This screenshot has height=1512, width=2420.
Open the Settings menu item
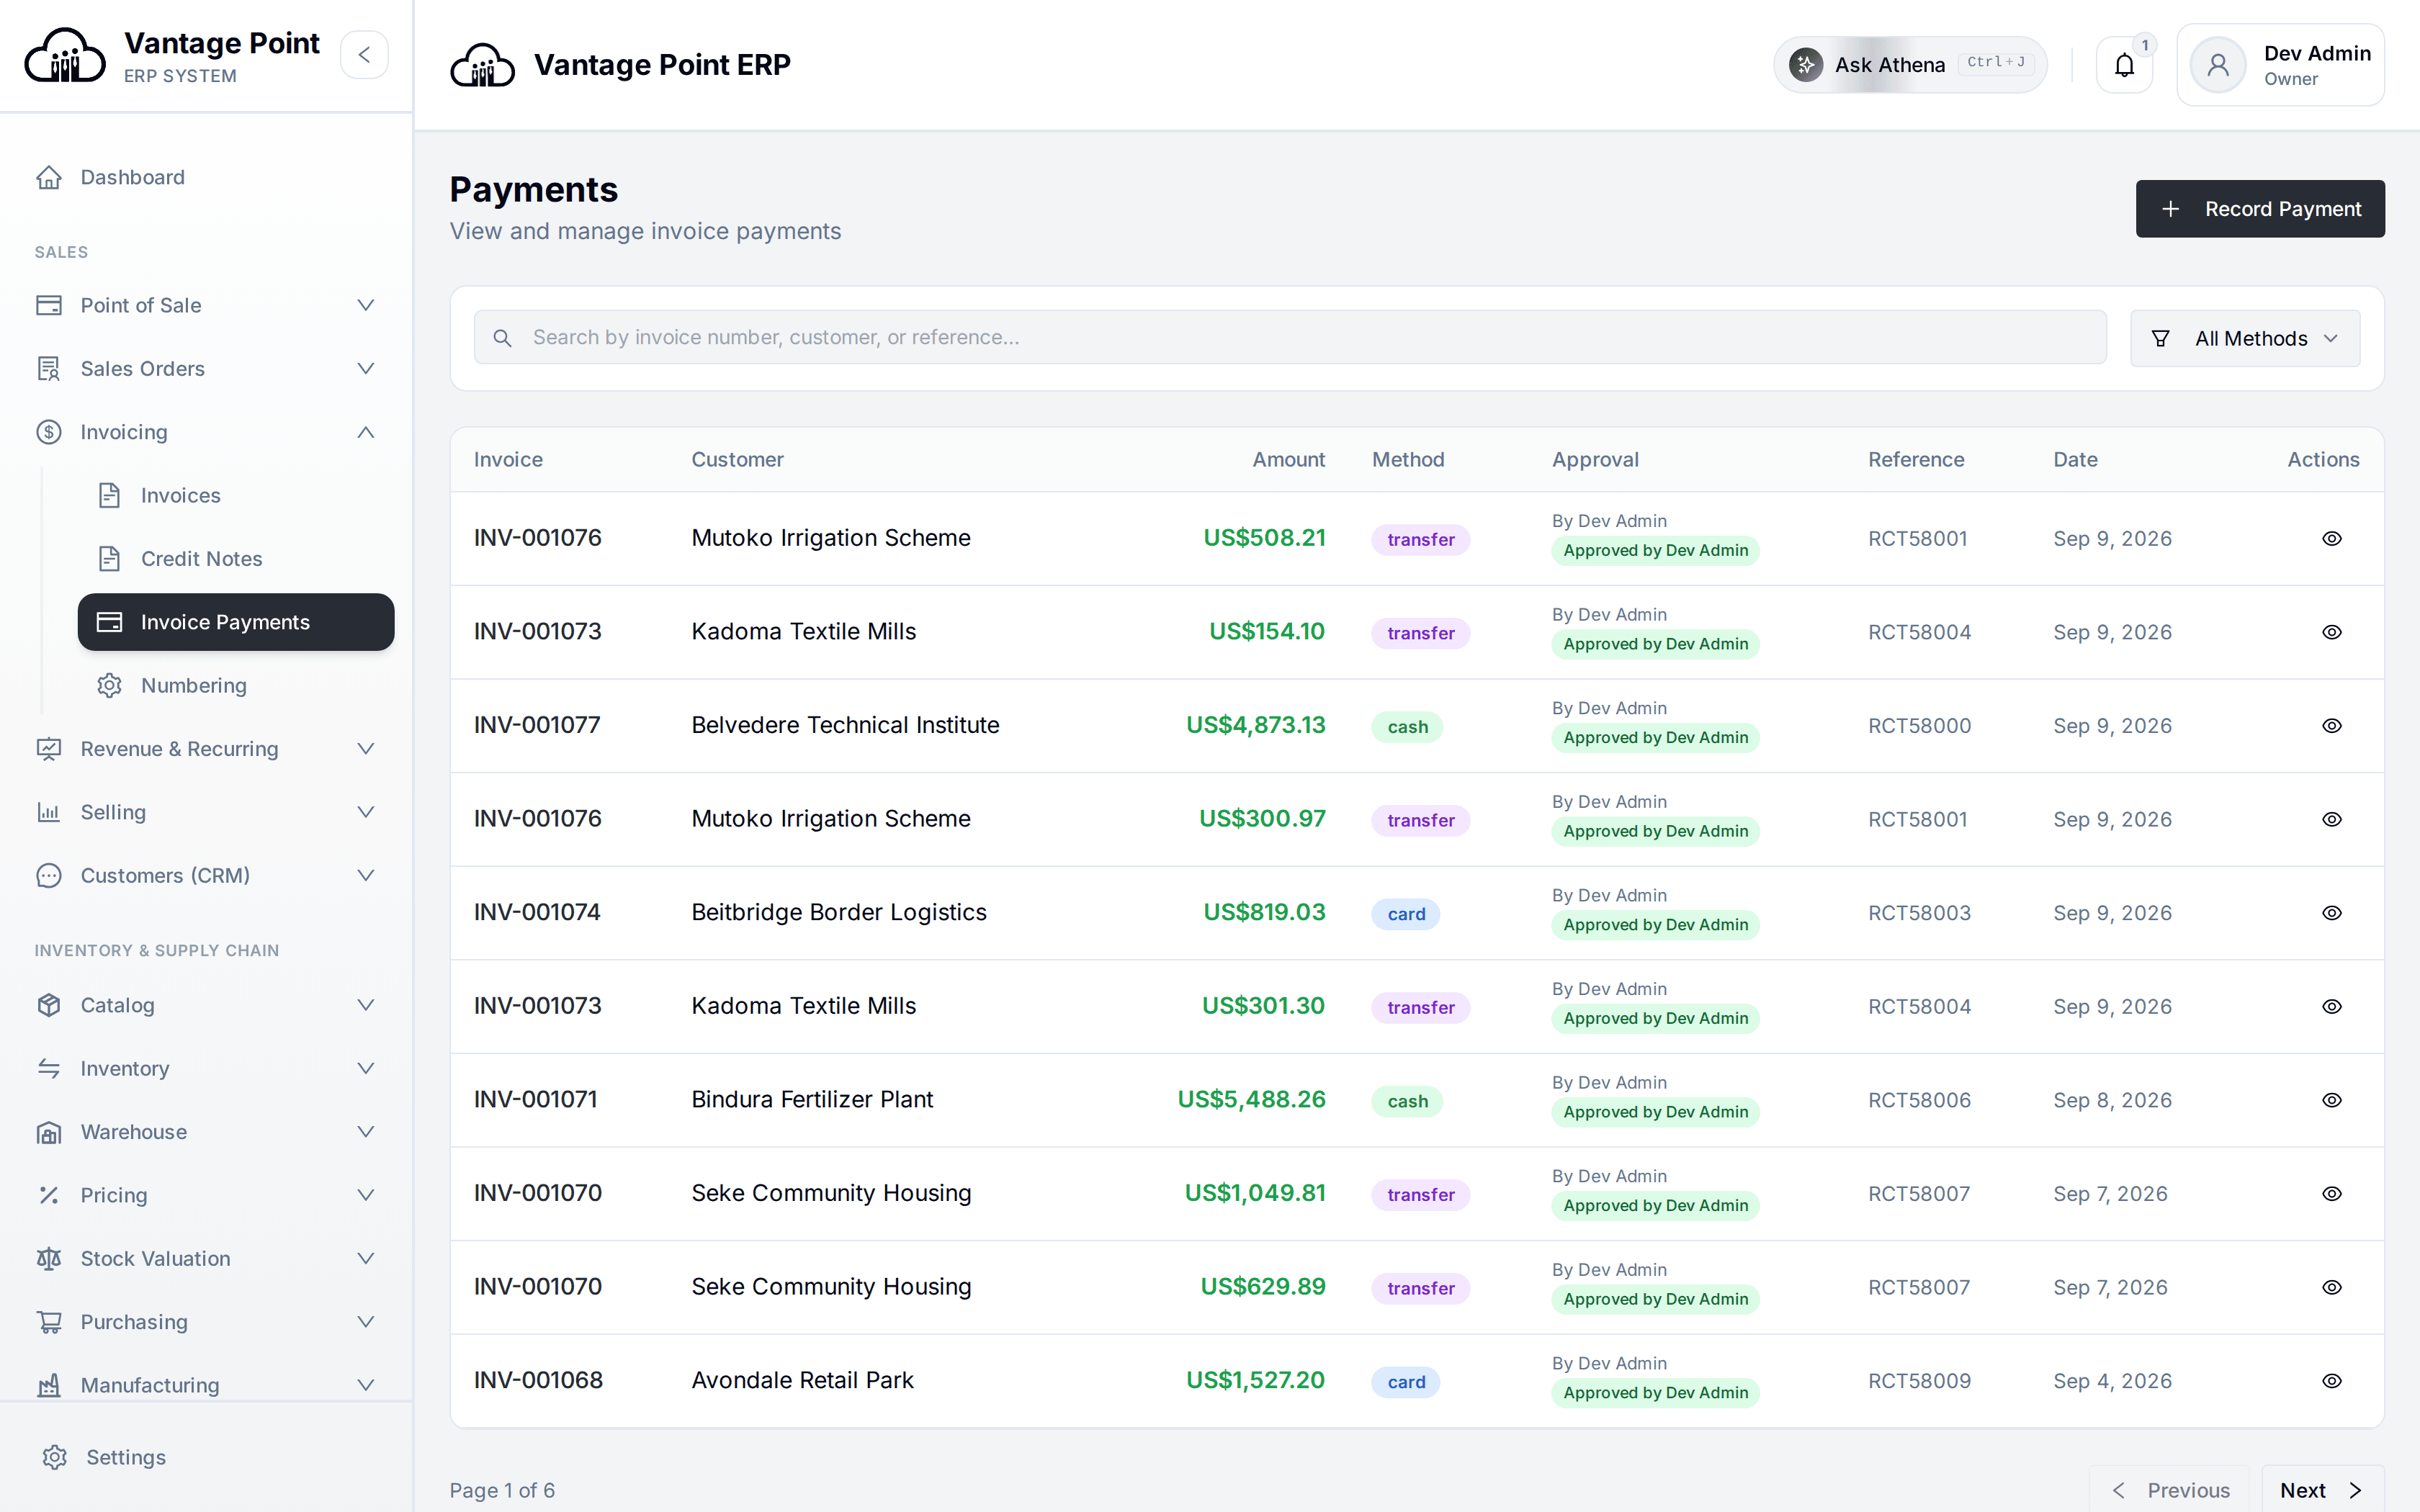coord(206,1457)
